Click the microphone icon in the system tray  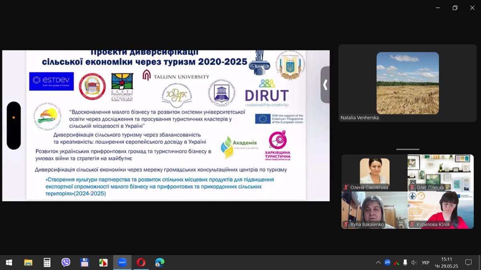(405, 262)
